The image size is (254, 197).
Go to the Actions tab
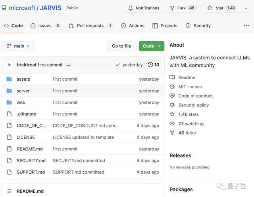click(x=133, y=26)
